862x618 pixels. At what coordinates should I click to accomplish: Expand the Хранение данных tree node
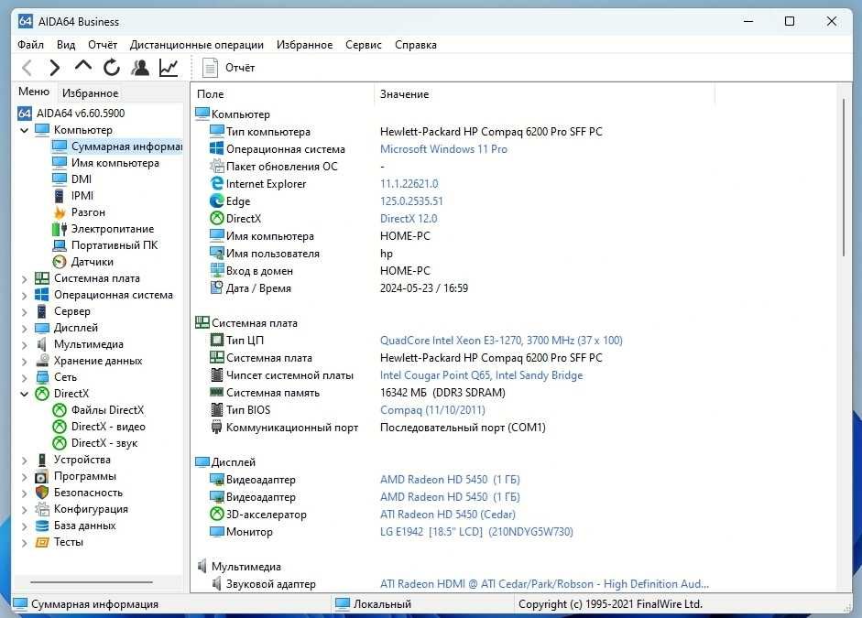[24, 362]
